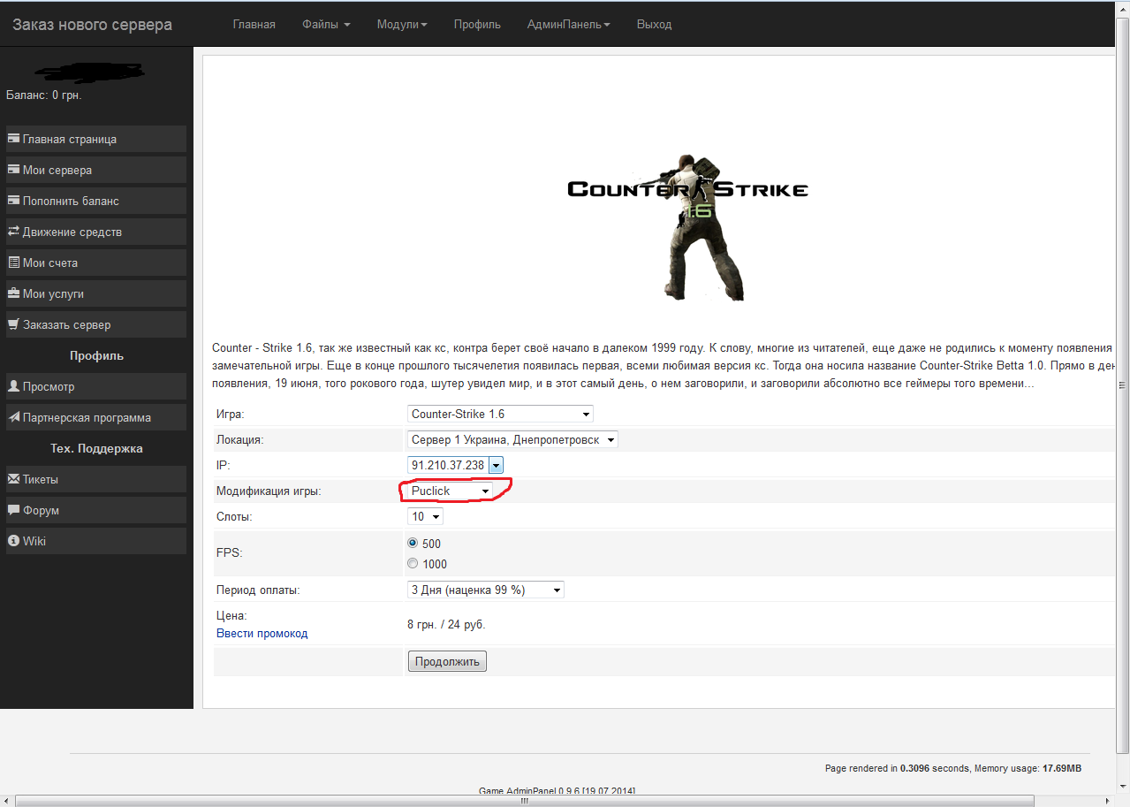Viewport: 1130px width, 807px height.
Task: Click the price text 8 грн. / 24 руб.
Action: coord(446,624)
